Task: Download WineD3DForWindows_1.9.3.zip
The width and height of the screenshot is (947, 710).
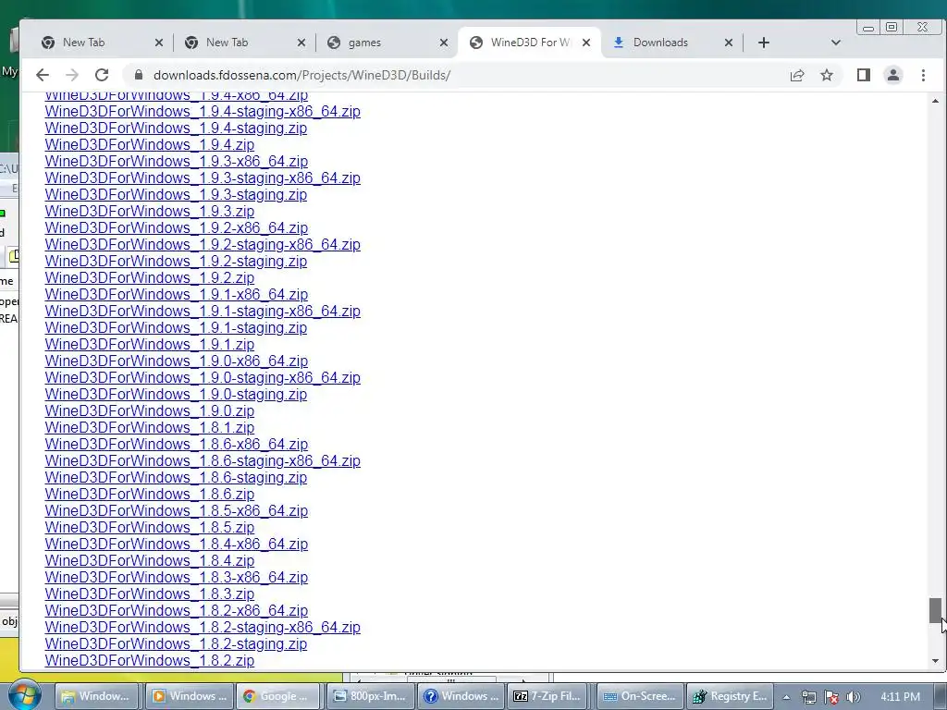Action: click(149, 212)
